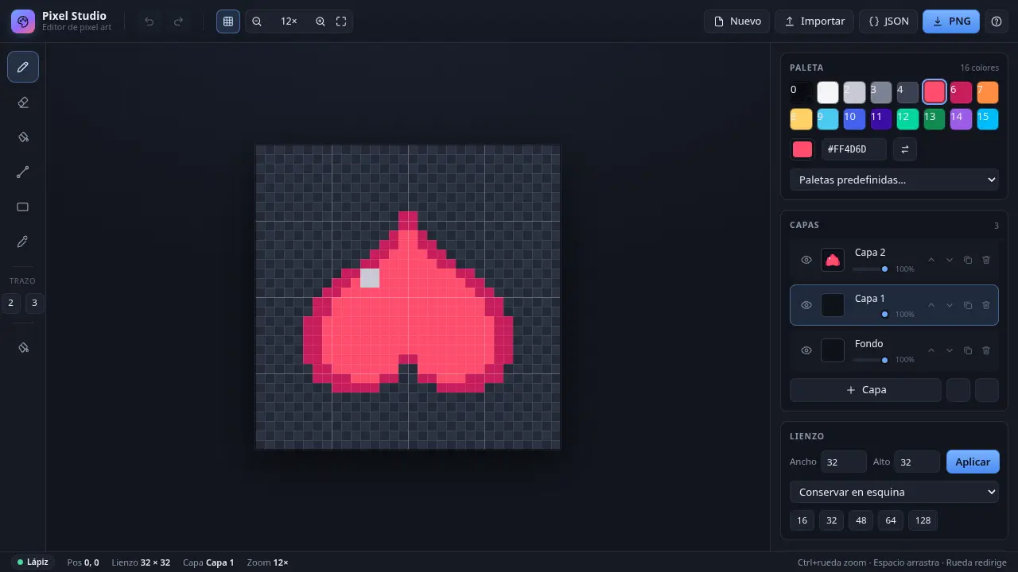Open the Conservar en esquina anchor dropdown
This screenshot has width=1018, height=572.
894,492
